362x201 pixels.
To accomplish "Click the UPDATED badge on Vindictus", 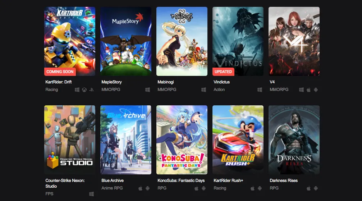I will pyautogui.click(x=223, y=72).
